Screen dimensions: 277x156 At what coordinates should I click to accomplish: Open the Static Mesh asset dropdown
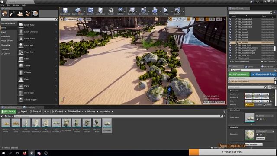(264, 116)
